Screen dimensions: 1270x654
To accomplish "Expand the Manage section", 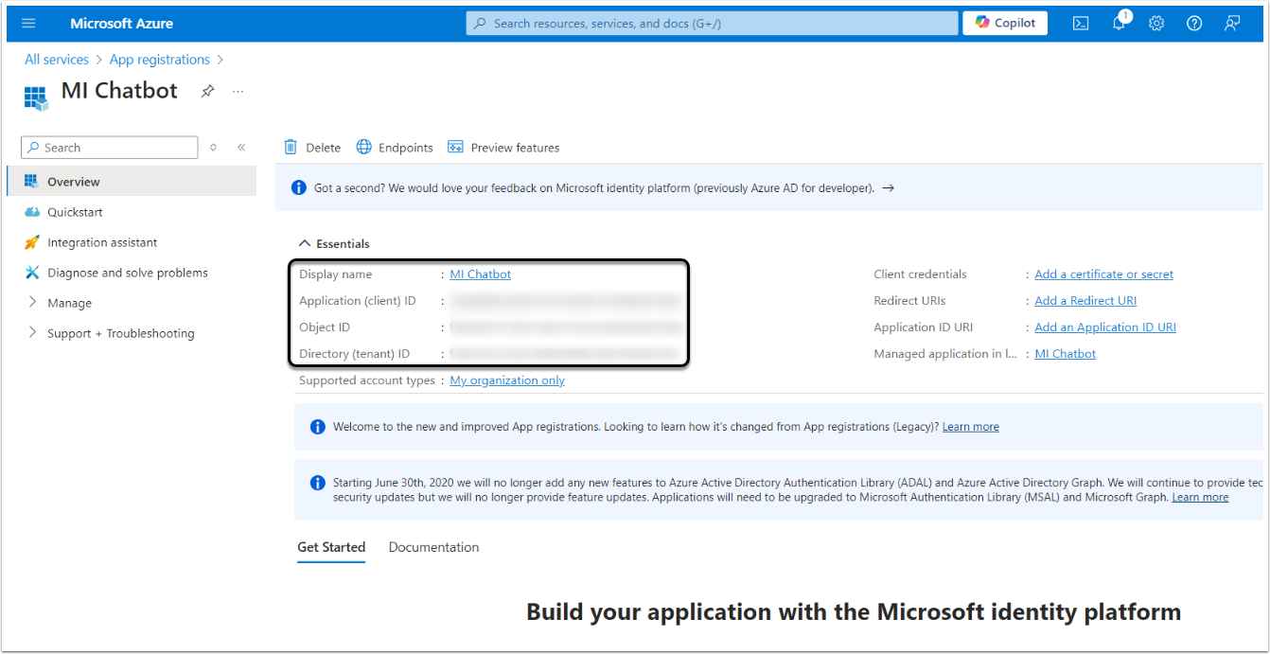I will [x=69, y=303].
